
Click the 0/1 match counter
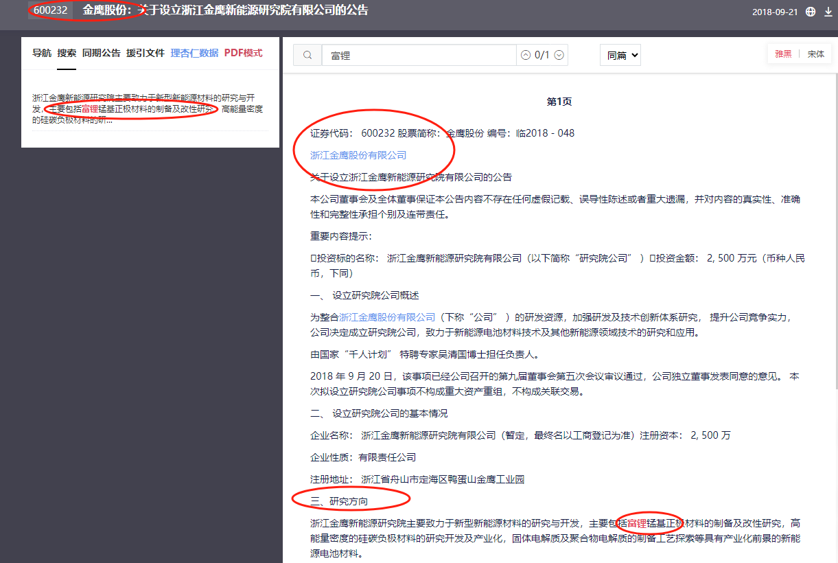(x=542, y=56)
